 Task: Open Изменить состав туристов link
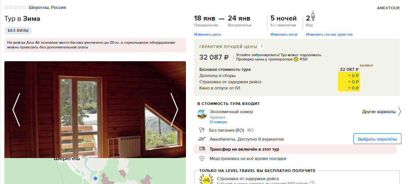pos(329,34)
